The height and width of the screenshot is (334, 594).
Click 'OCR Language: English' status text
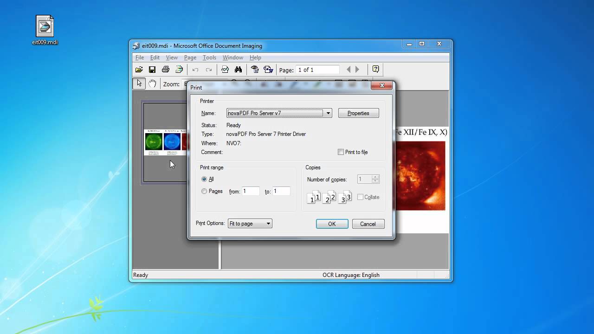(x=351, y=275)
